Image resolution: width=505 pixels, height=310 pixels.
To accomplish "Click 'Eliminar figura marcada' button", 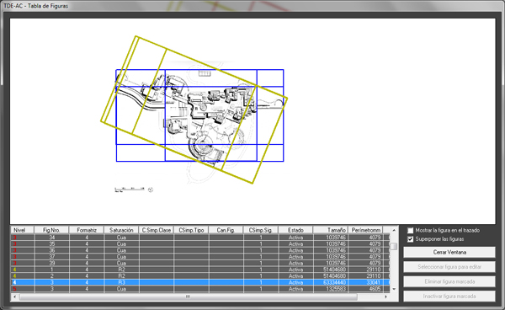I will (449, 281).
